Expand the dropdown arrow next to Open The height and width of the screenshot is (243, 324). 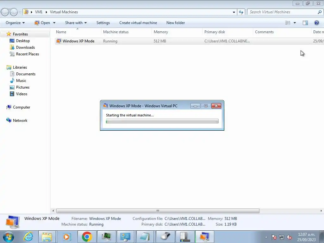click(54, 23)
